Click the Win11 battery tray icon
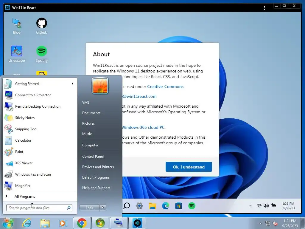 pyautogui.click(x=273, y=205)
